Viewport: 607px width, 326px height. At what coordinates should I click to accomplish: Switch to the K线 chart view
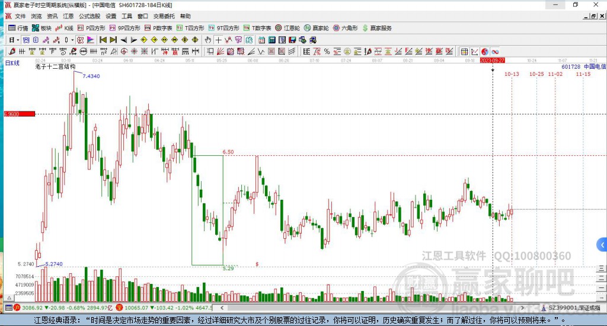(x=64, y=28)
